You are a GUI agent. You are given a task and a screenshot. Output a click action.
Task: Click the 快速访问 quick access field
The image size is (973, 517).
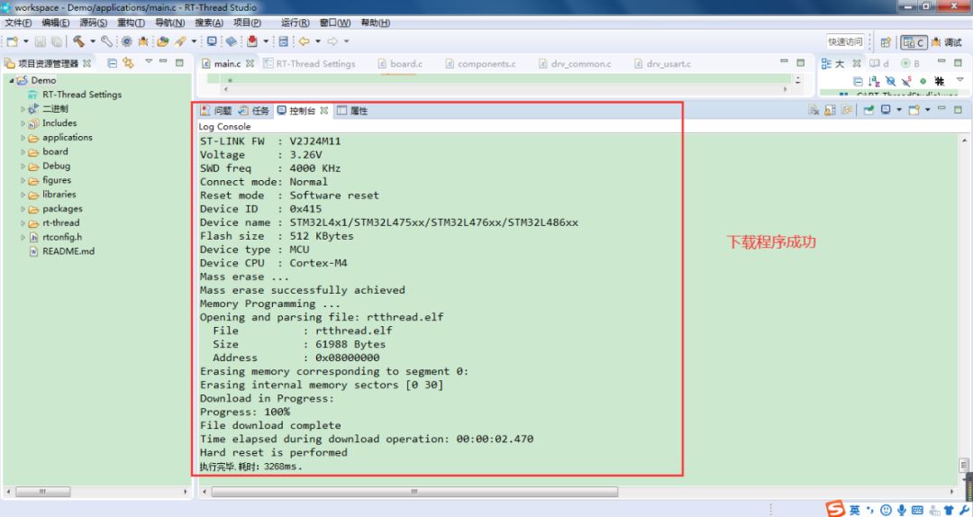845,41
